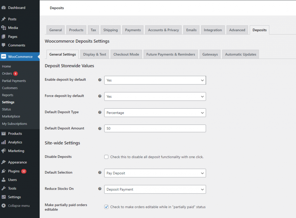
Task: Click the Plugins plug icon
Action: pos(3,171)
